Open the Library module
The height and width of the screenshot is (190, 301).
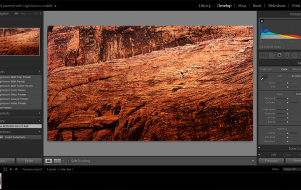click(205, 5)
